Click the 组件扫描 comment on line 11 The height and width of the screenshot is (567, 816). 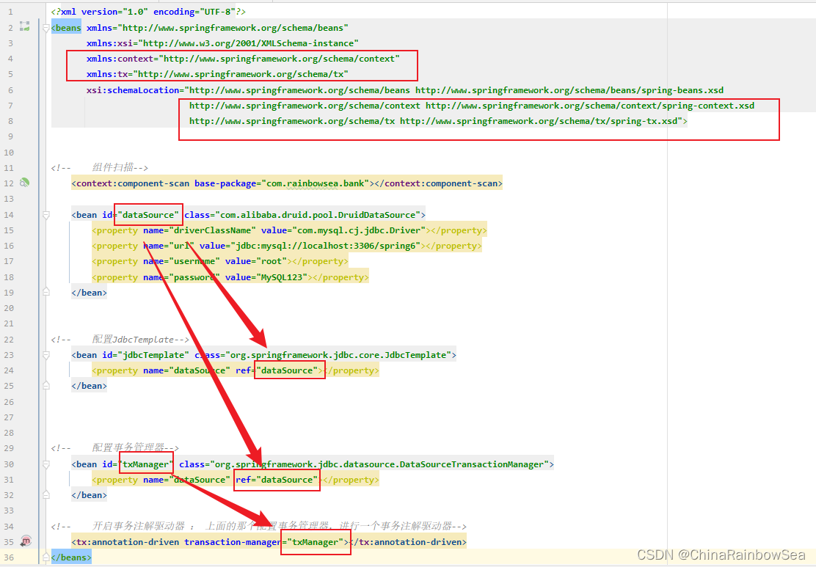pos(99,167)
